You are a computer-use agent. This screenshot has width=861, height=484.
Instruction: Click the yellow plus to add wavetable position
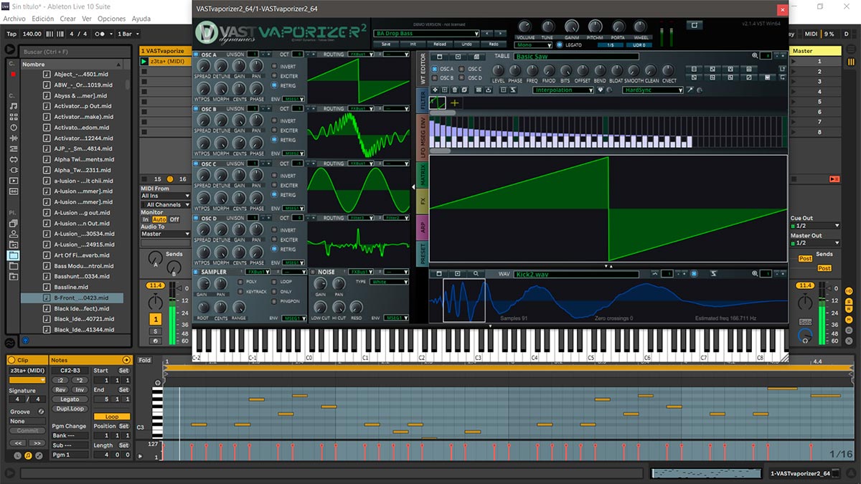(454, 103)
